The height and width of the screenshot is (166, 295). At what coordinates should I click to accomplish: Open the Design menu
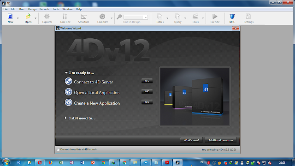tap(32, 9)
